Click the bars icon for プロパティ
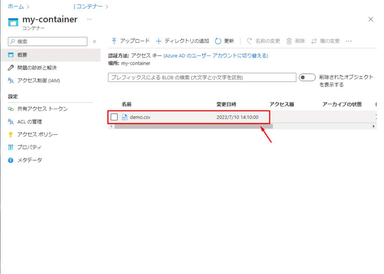The height and width of the screenshot is (274, 384). point(11,147)
